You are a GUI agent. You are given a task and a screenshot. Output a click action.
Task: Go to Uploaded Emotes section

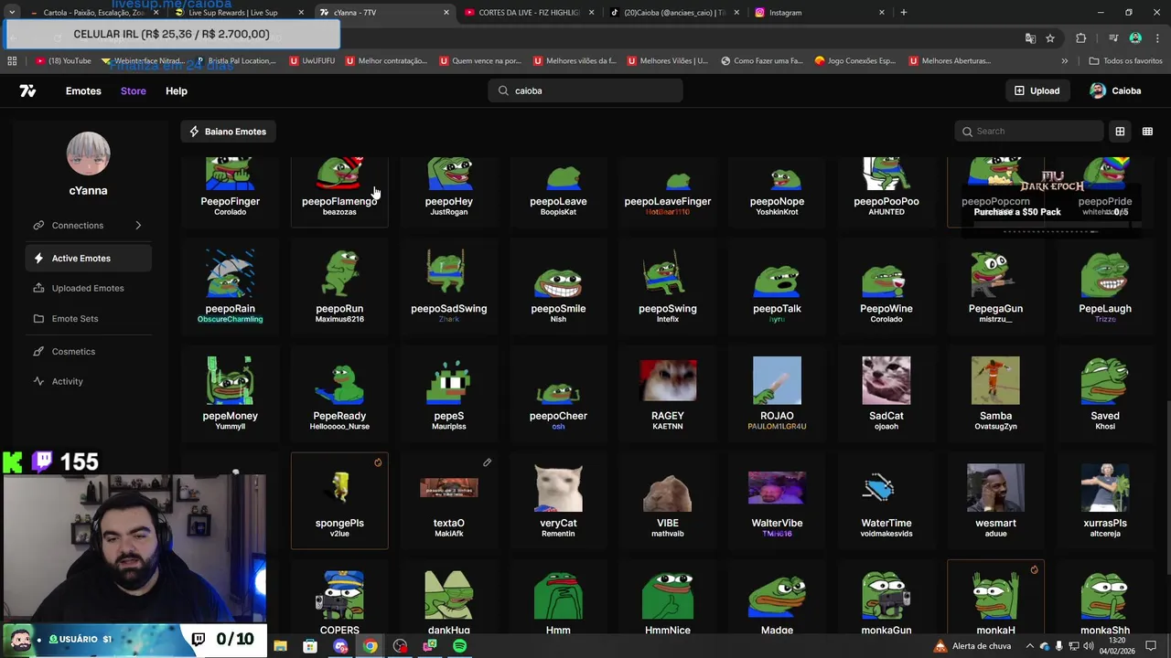88,288
